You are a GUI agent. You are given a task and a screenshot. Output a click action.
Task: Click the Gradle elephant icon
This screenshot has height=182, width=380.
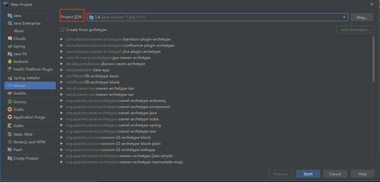point(10,93)
